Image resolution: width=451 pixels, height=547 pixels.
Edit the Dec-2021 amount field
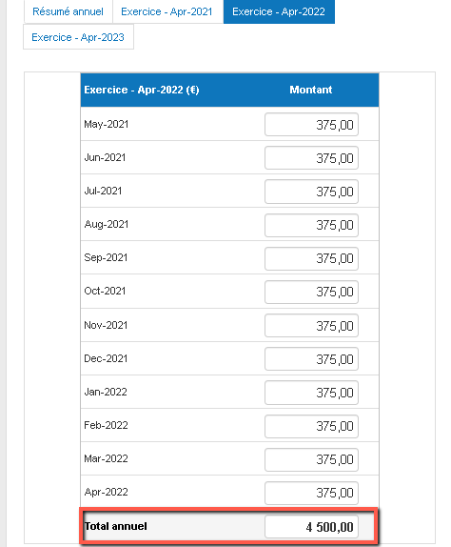(311, 359)
